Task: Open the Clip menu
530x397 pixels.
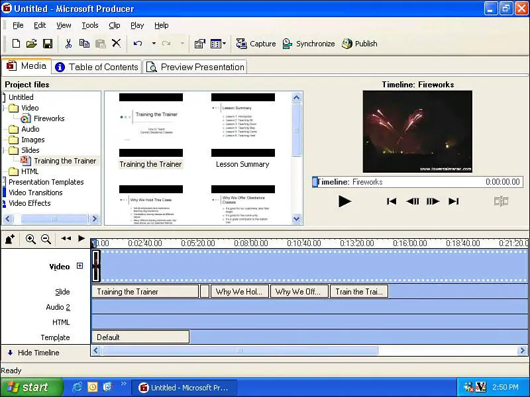Action: [114, 25]
